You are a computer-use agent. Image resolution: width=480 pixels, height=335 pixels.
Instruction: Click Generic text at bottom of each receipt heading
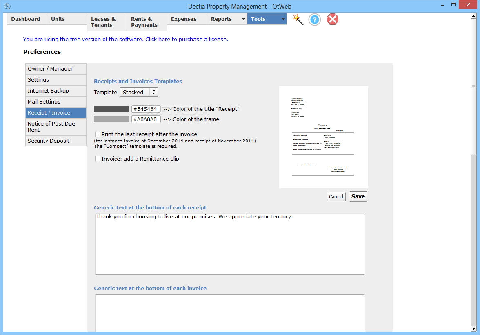[150, 207]
